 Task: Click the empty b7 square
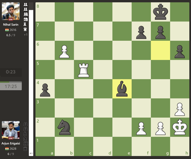pyautogui.click(x=64, y=31)
